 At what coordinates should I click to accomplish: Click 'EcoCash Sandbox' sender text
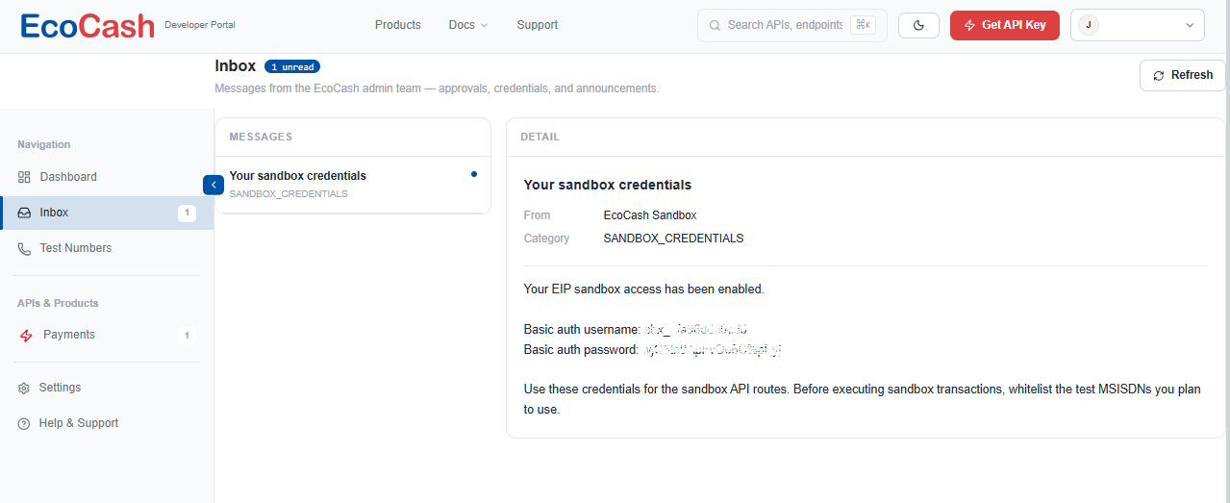click(650, 215)
